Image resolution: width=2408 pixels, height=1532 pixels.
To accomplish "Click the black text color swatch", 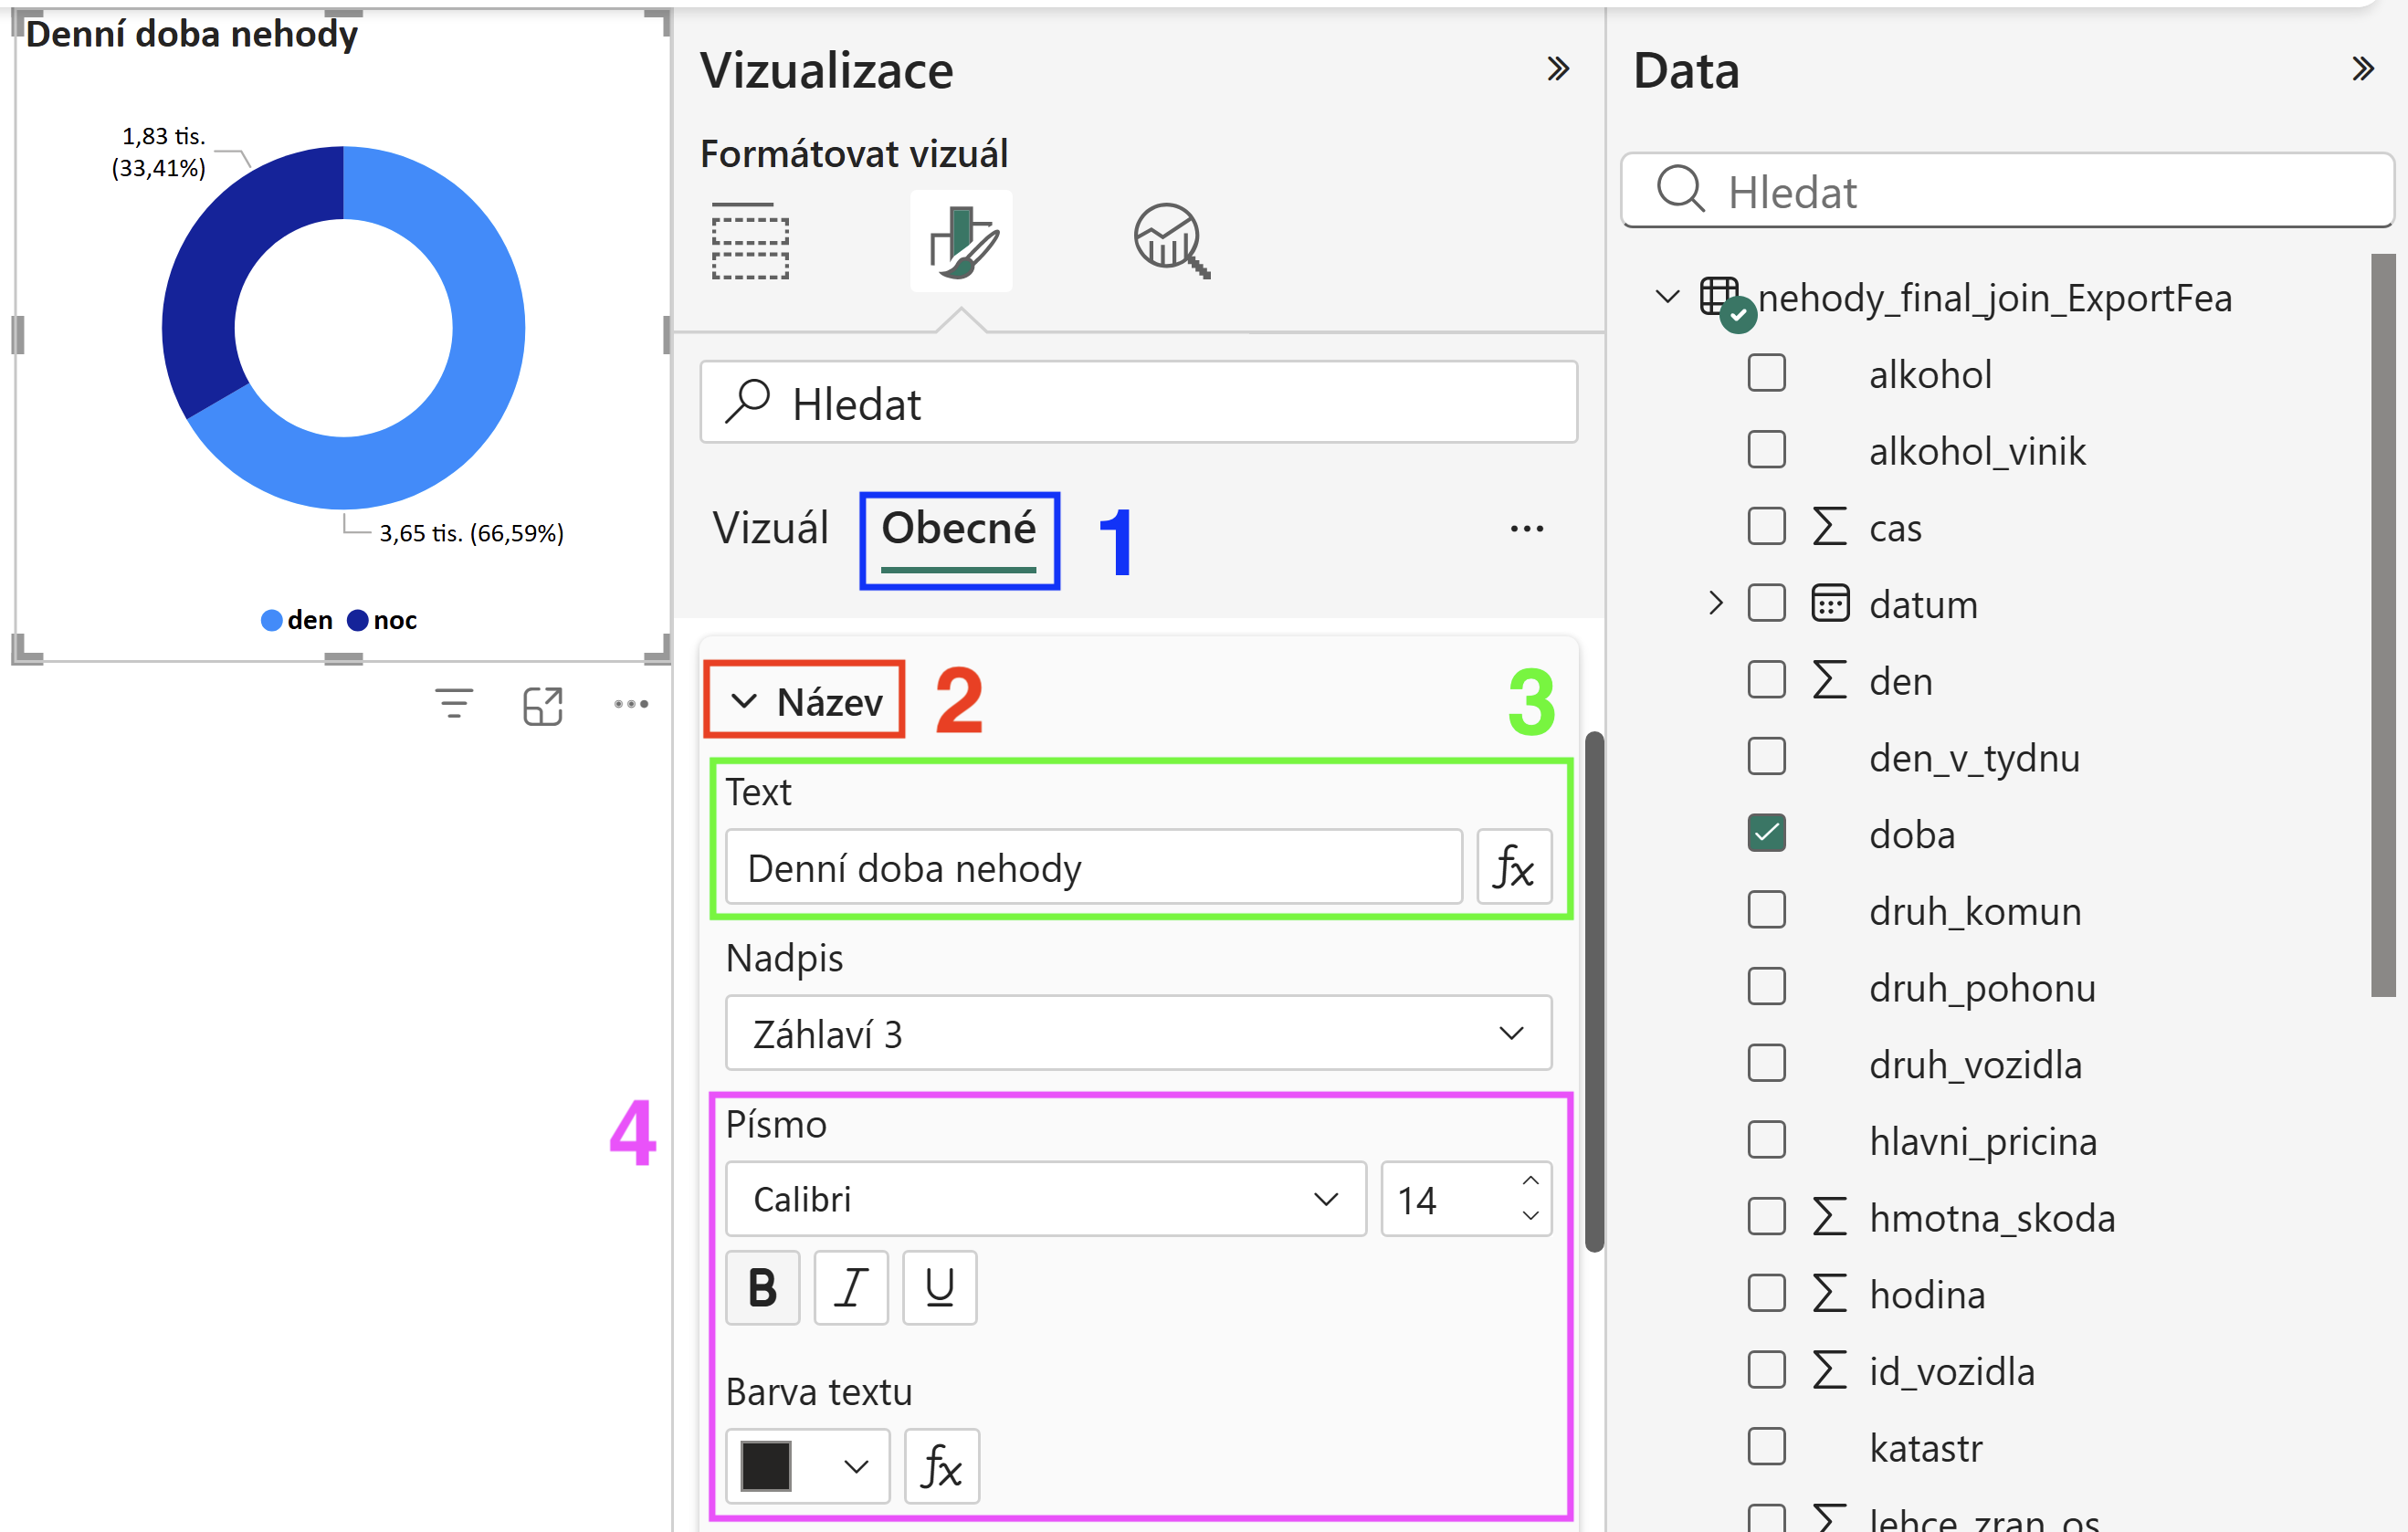I will (766, 1466).
